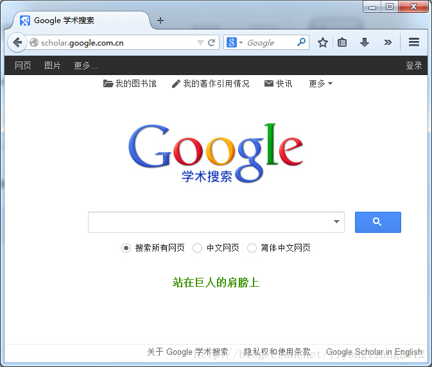
Task: Click the browser back arrow button
Action: pos(17,42)
